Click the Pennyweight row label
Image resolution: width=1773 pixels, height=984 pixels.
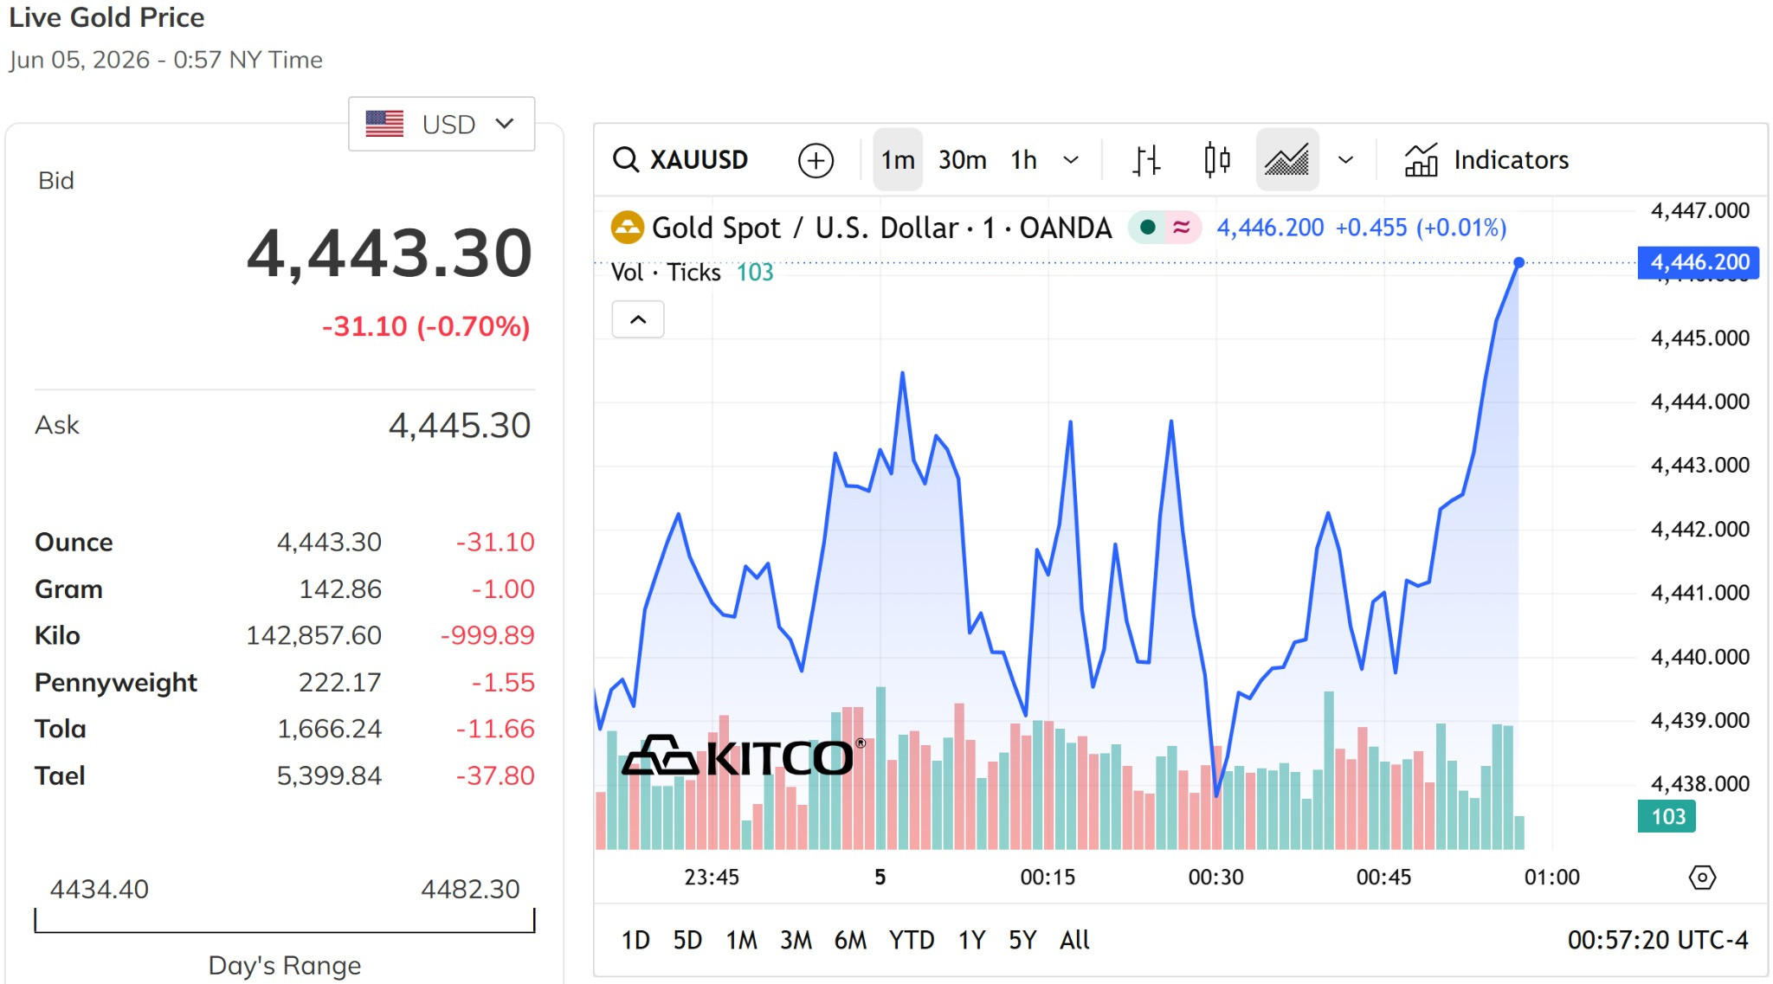coord(116,683)
